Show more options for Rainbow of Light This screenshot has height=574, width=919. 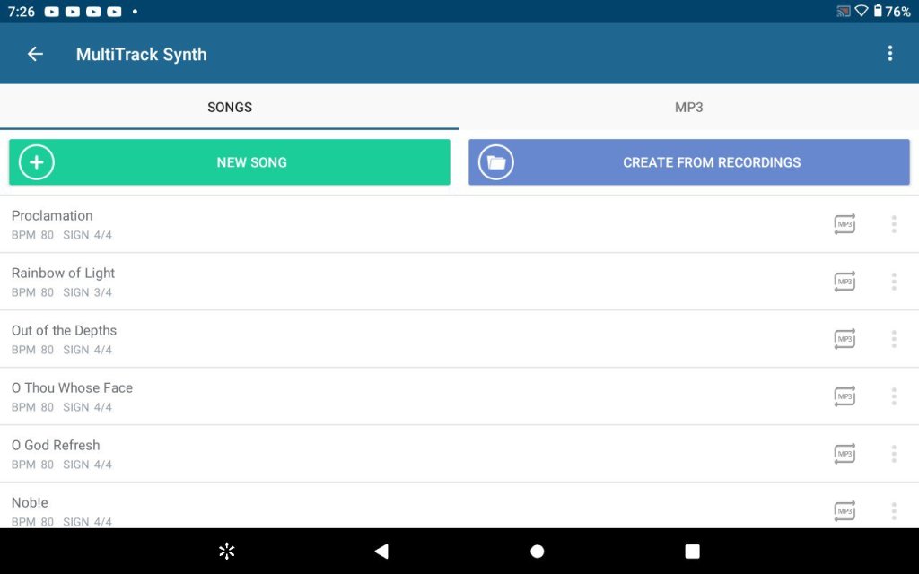pos(894,282)
